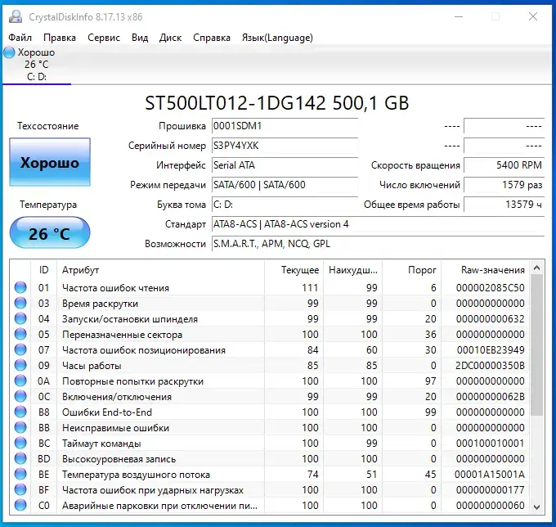Click the scrollbar up arrow in attribute list
Viewport: 556px width, 527px height.
coord(537,268)
